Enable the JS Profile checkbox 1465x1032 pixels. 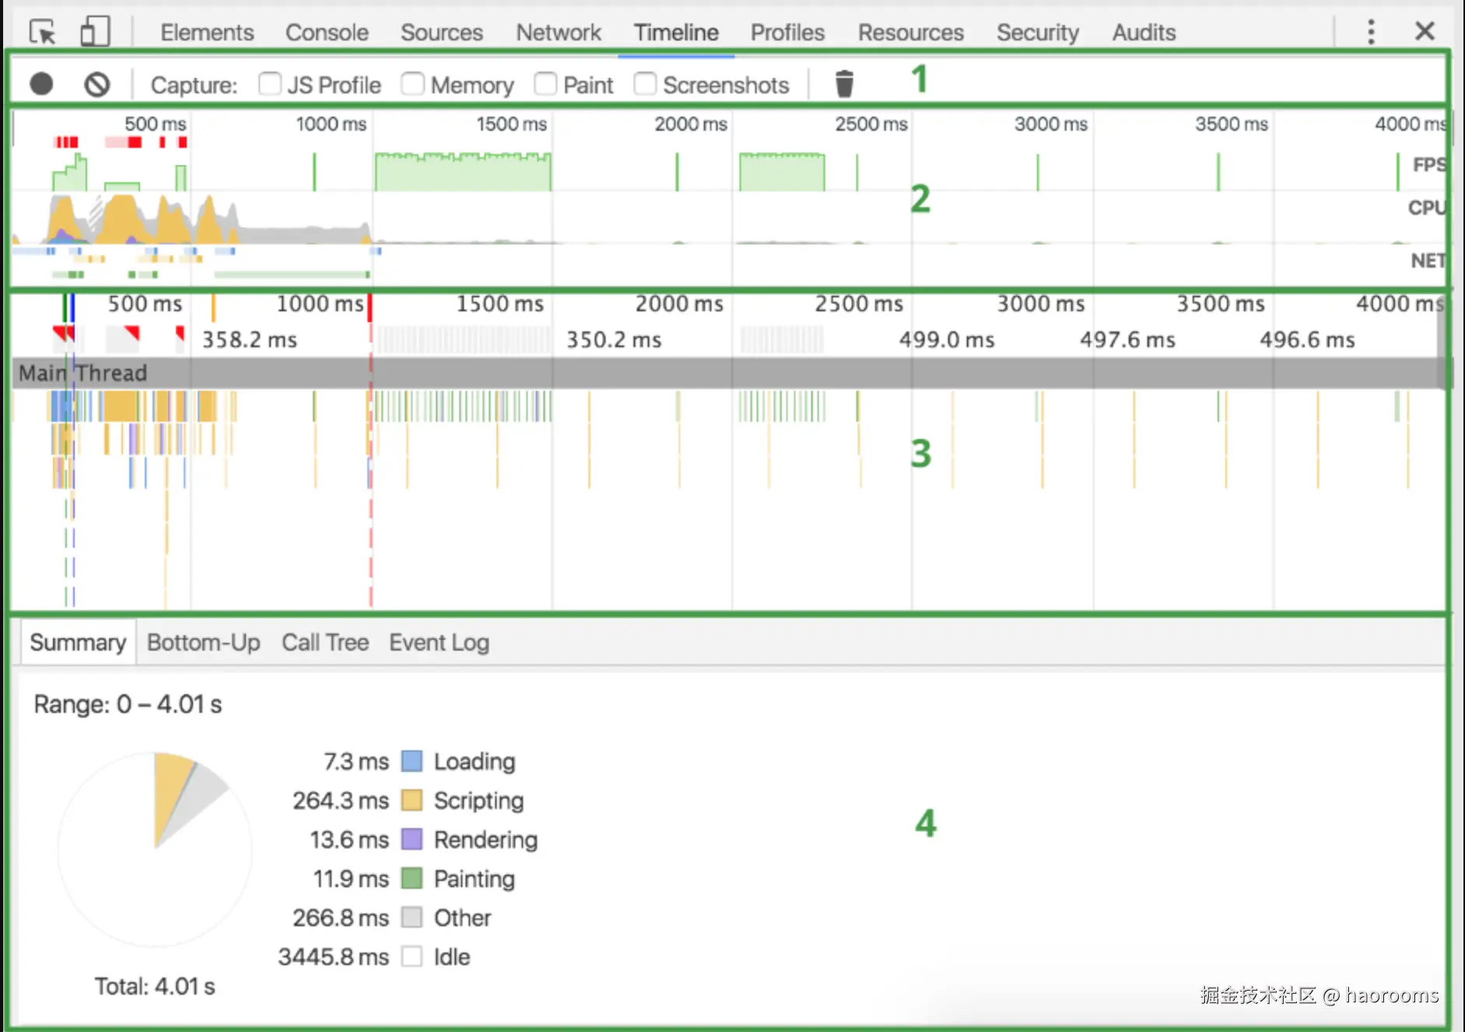click(x=270, y=83)
